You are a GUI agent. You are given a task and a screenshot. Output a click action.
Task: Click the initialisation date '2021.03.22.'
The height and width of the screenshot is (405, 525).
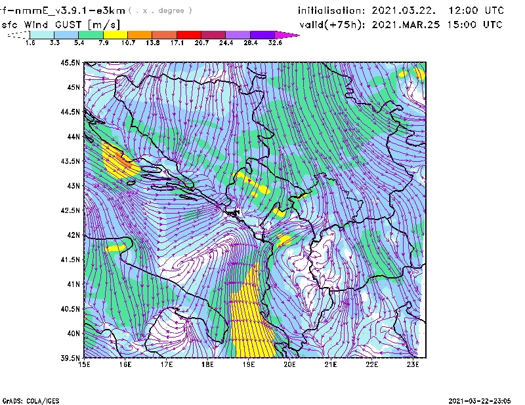point(404,10)
